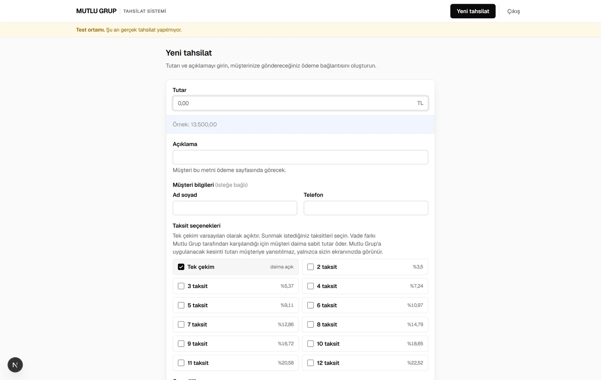
Task: Click the %9,11 rate text
Action: pyautogui.click(x=287, y=305)
